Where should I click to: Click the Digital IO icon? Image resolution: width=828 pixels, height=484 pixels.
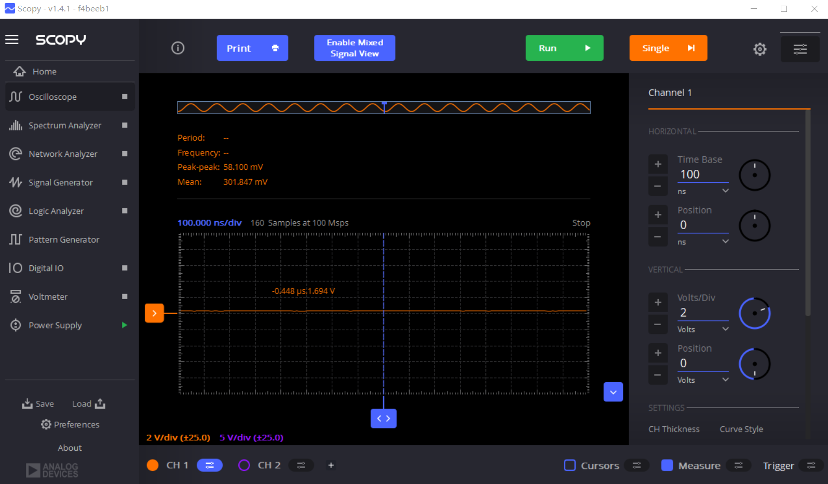(16, 268)
